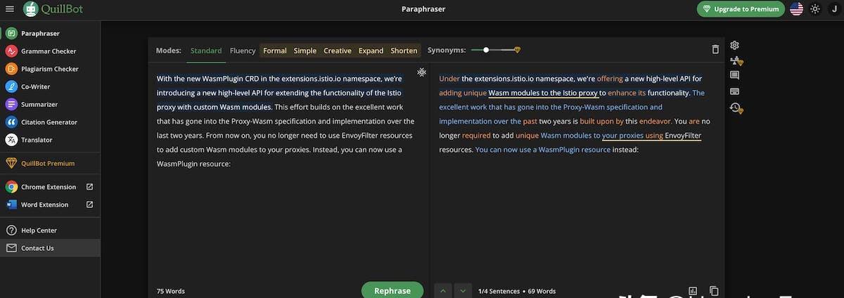Click the Synonyms slider handle

pos(486,50)
